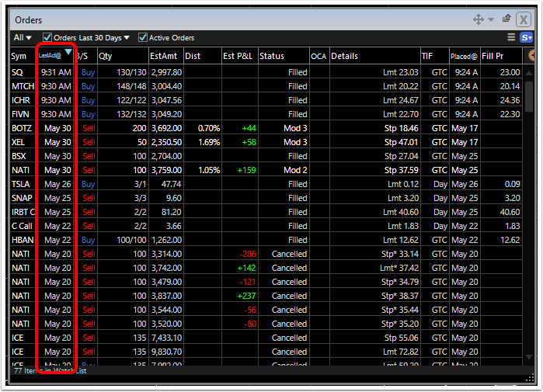Screen dimensions: 543x392
Task: Click the sort arrow in LastAct@ header
Action: pyautogui.click(x=68, y=52)
